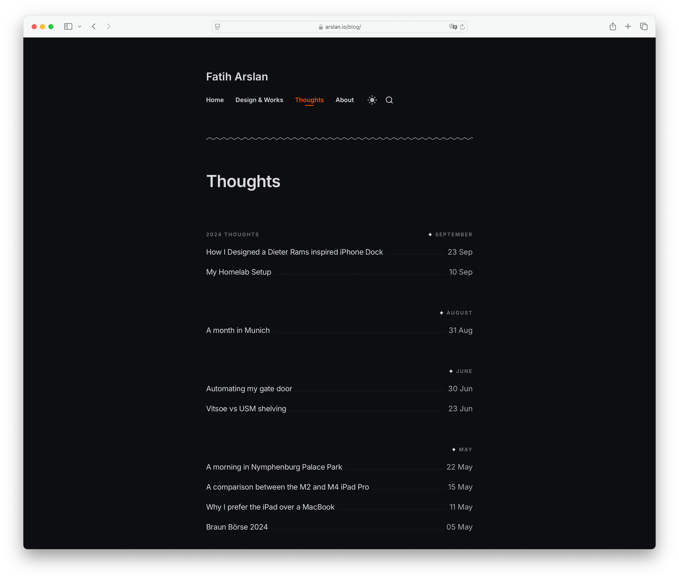Read the A month in Munich post
The image size is (679, 580).
tap(238, 330)
